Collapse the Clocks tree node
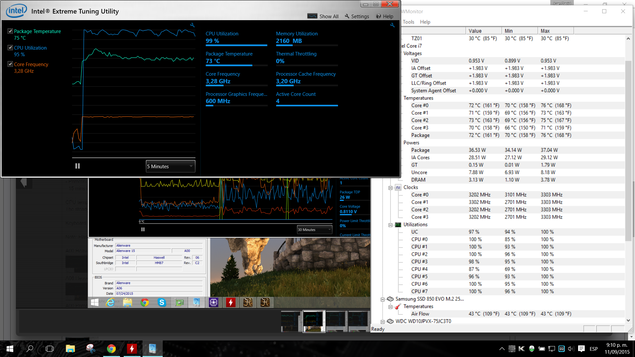This screenshot has height=357, width=635. [x=390, y=188]
